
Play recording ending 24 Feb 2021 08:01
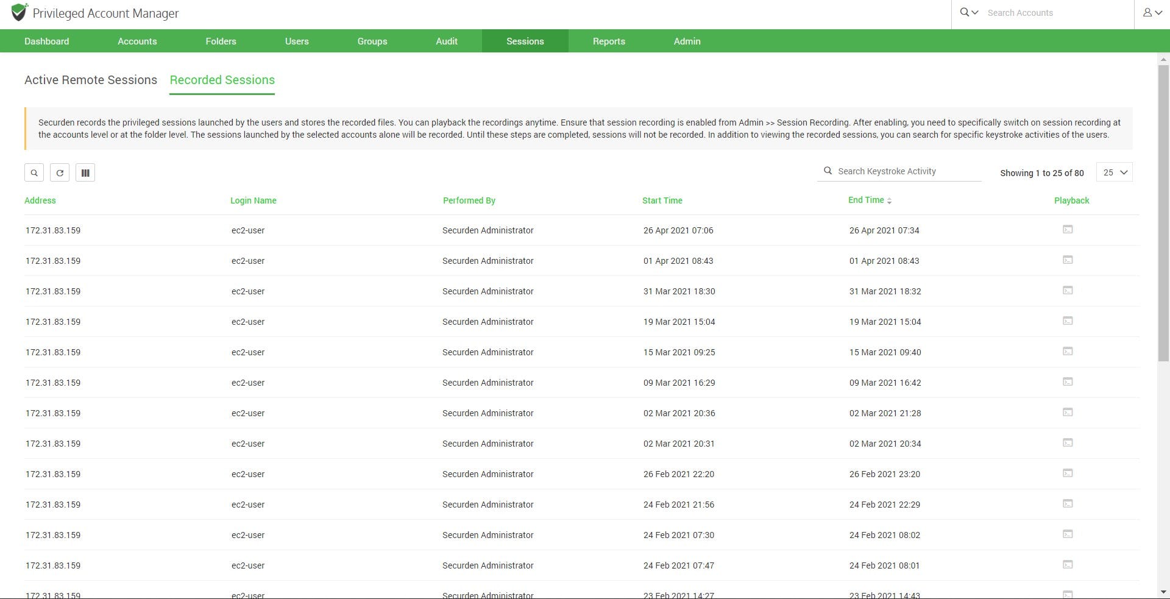pos(1068,565)
